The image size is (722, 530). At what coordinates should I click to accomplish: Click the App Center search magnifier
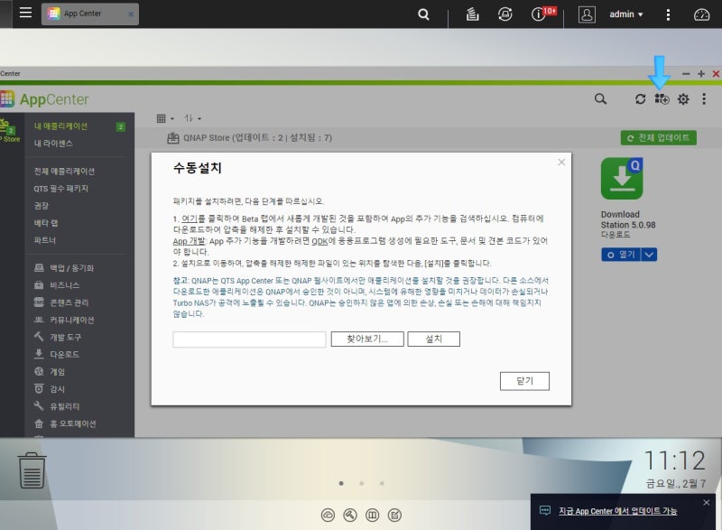click(600, 99)
